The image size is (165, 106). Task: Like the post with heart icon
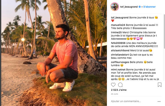tap(113, 85)
